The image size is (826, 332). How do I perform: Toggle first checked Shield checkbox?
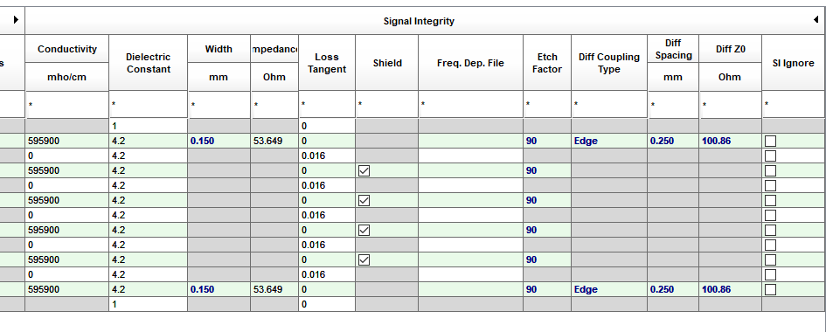click(364, 170)
